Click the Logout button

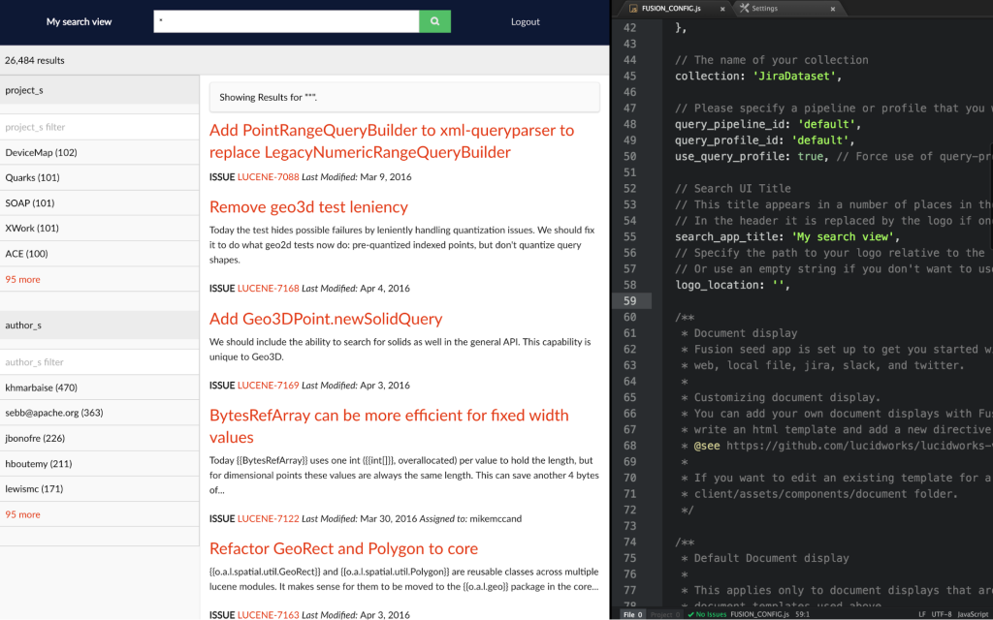525,20
